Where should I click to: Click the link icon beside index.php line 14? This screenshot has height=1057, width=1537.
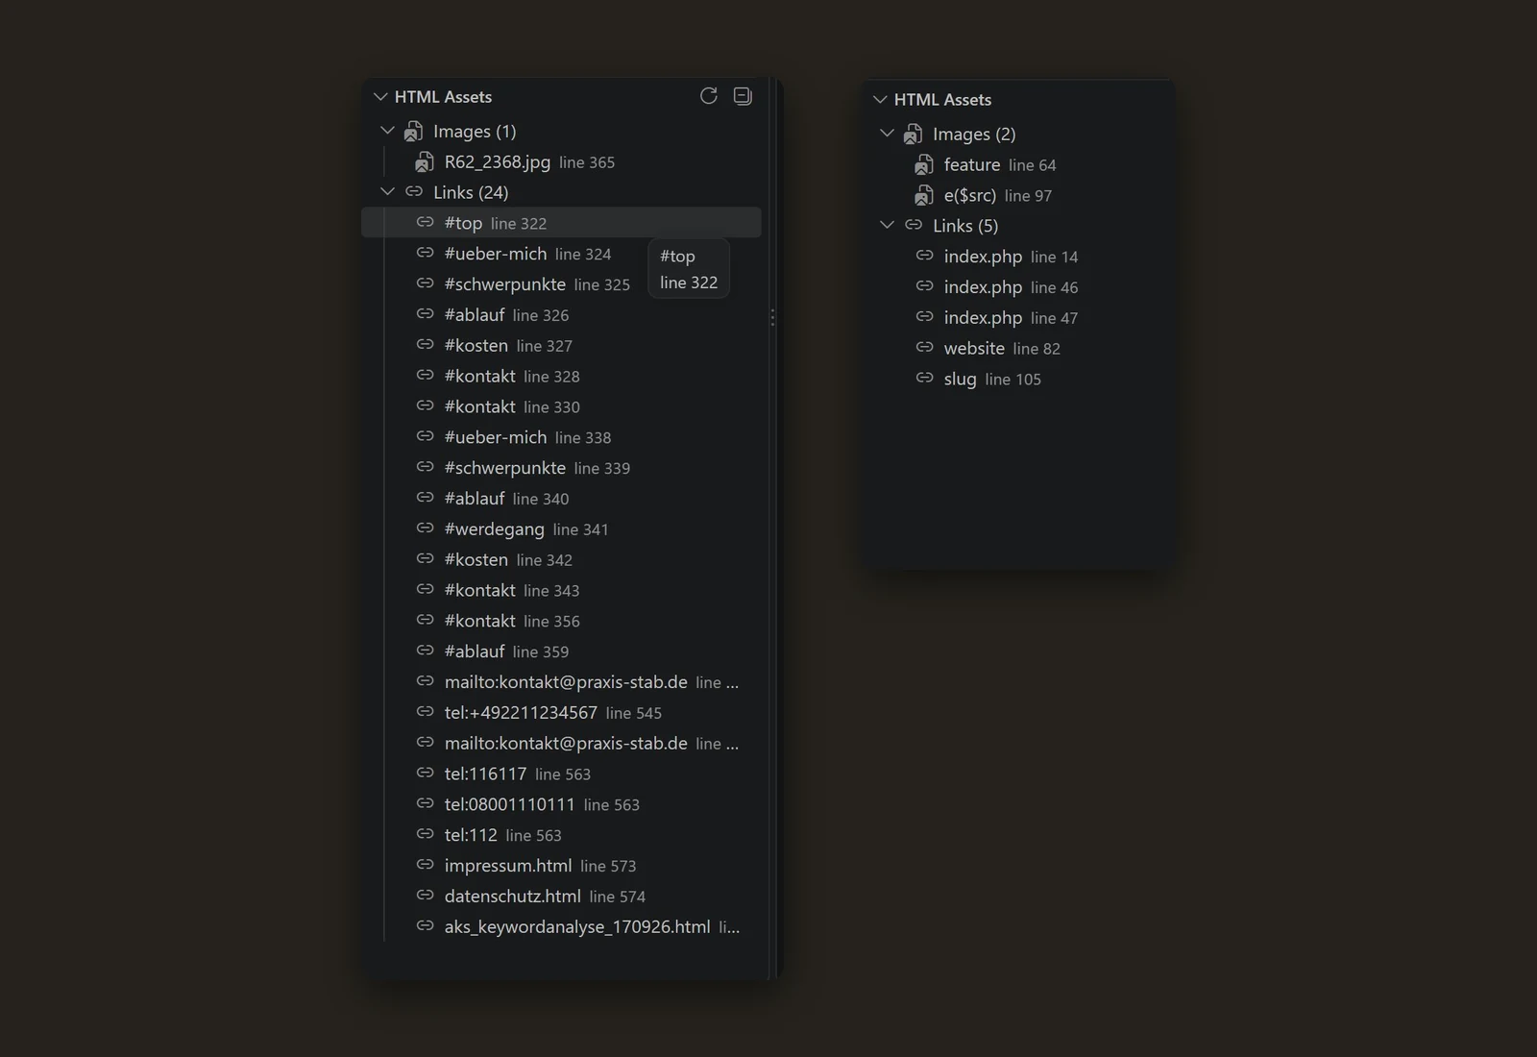924,257
